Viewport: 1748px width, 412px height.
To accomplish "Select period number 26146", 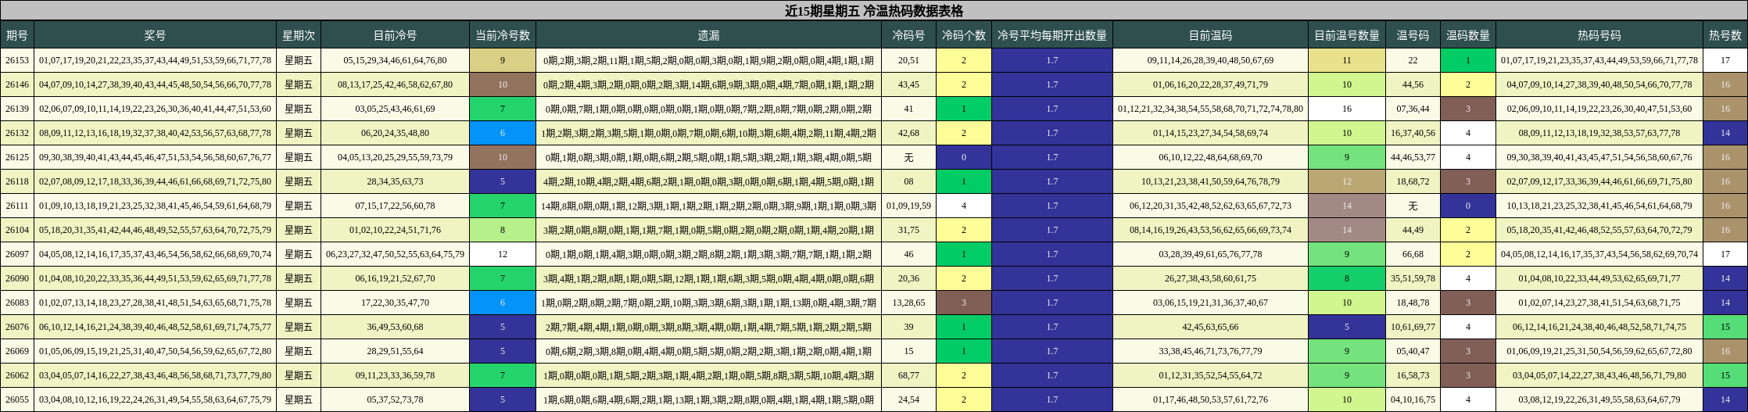I will [x=17, y=84].
